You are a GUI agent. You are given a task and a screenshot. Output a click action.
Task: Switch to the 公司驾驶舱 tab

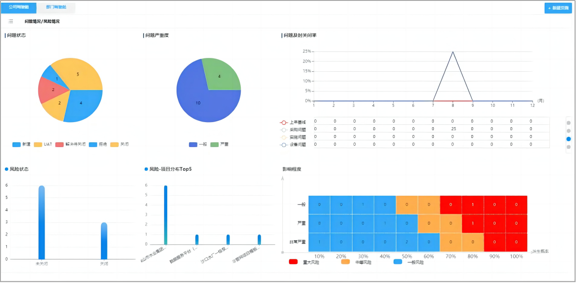pyautogui.click(x=19, y=8)
